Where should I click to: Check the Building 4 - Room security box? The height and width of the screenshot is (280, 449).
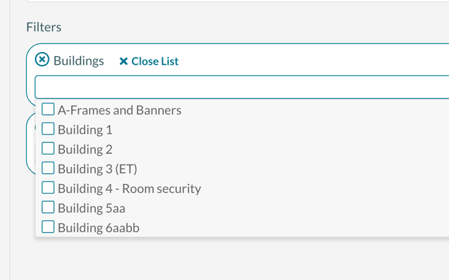tap(48, 187)
